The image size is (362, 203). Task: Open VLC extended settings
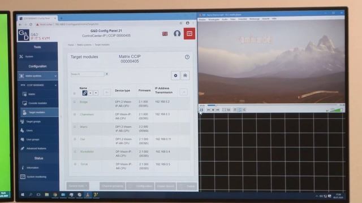click(229, 110)
